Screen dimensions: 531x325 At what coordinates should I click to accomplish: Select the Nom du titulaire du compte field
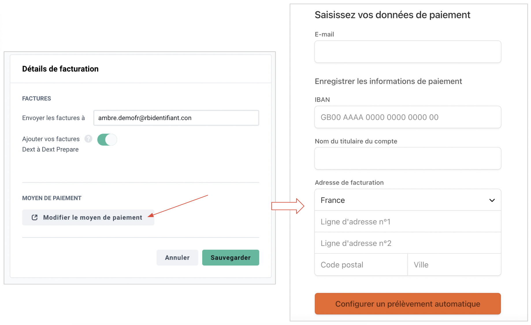pos(408,158)
